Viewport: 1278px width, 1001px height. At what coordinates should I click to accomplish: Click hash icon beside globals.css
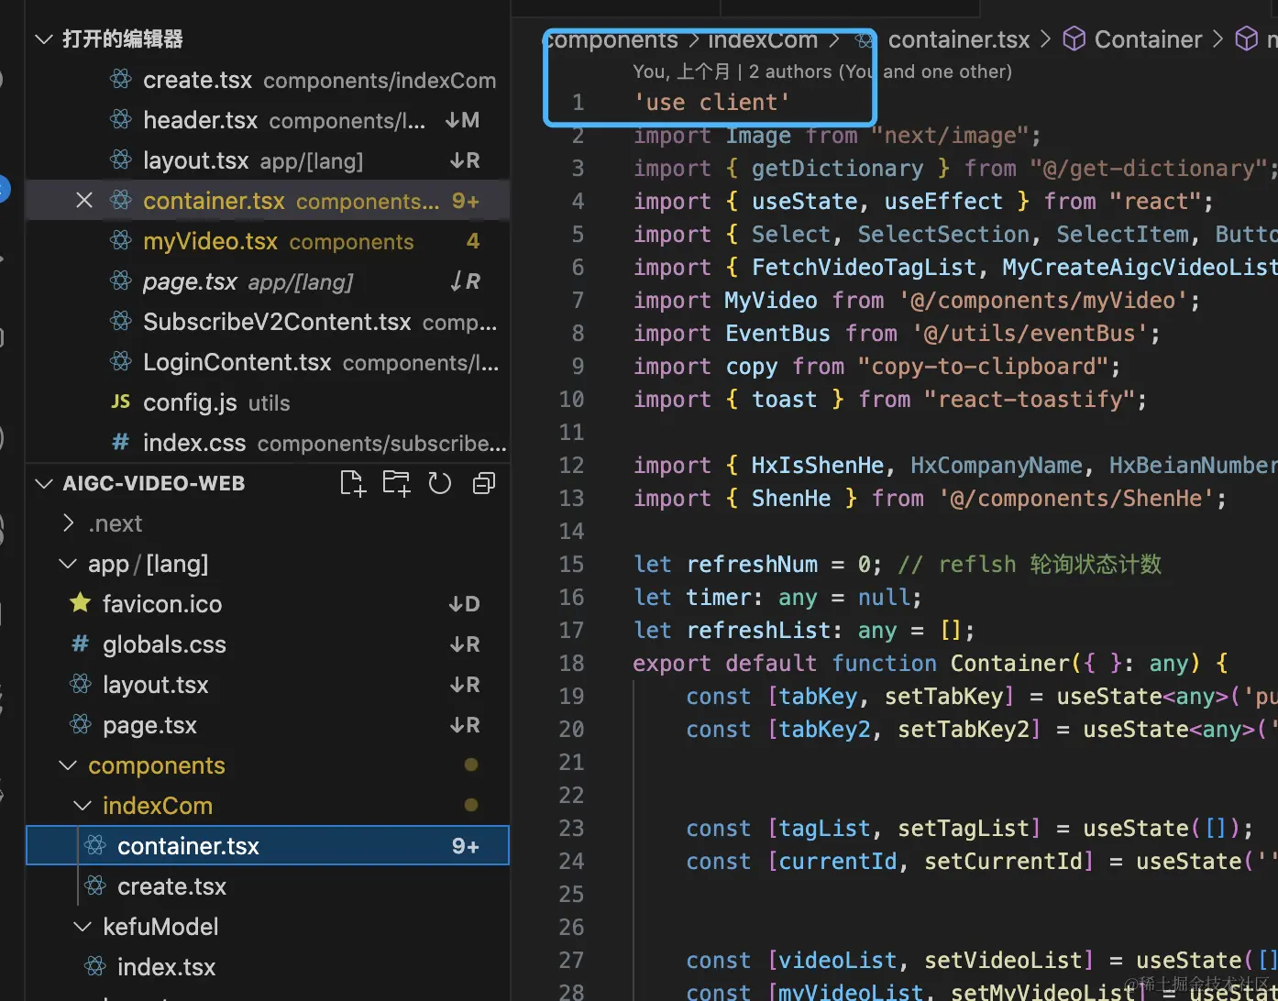[x=81, y=644]
